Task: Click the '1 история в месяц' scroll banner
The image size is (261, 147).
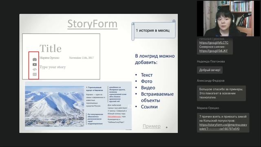Action: 153,30
